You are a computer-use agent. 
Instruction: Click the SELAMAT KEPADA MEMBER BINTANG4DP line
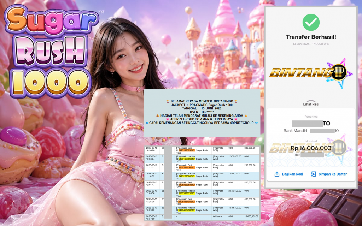(202, 101)
